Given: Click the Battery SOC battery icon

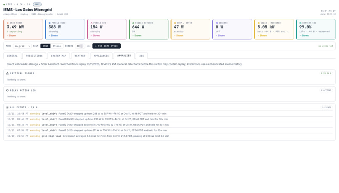Looking at the screenshot, I should point(300,23).
